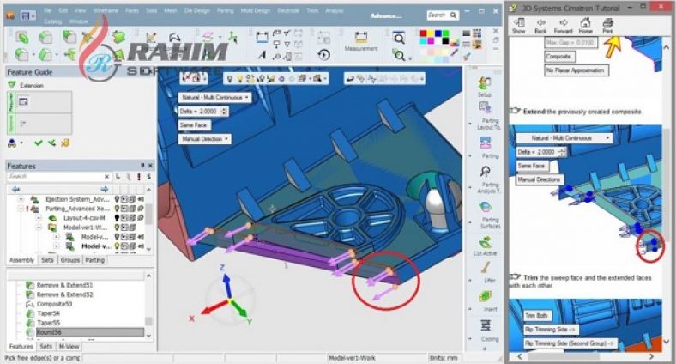Navigate forward with the Features blue right arrow
676x364 pixels.
tap(105, 190)
